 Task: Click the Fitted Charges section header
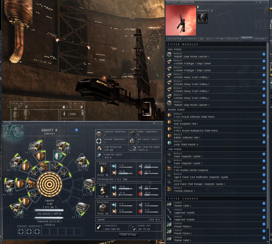tap(216, 199)
